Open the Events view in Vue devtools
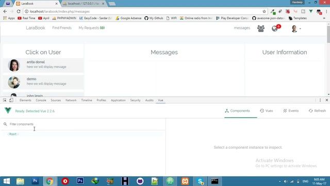 pos(291,111)
